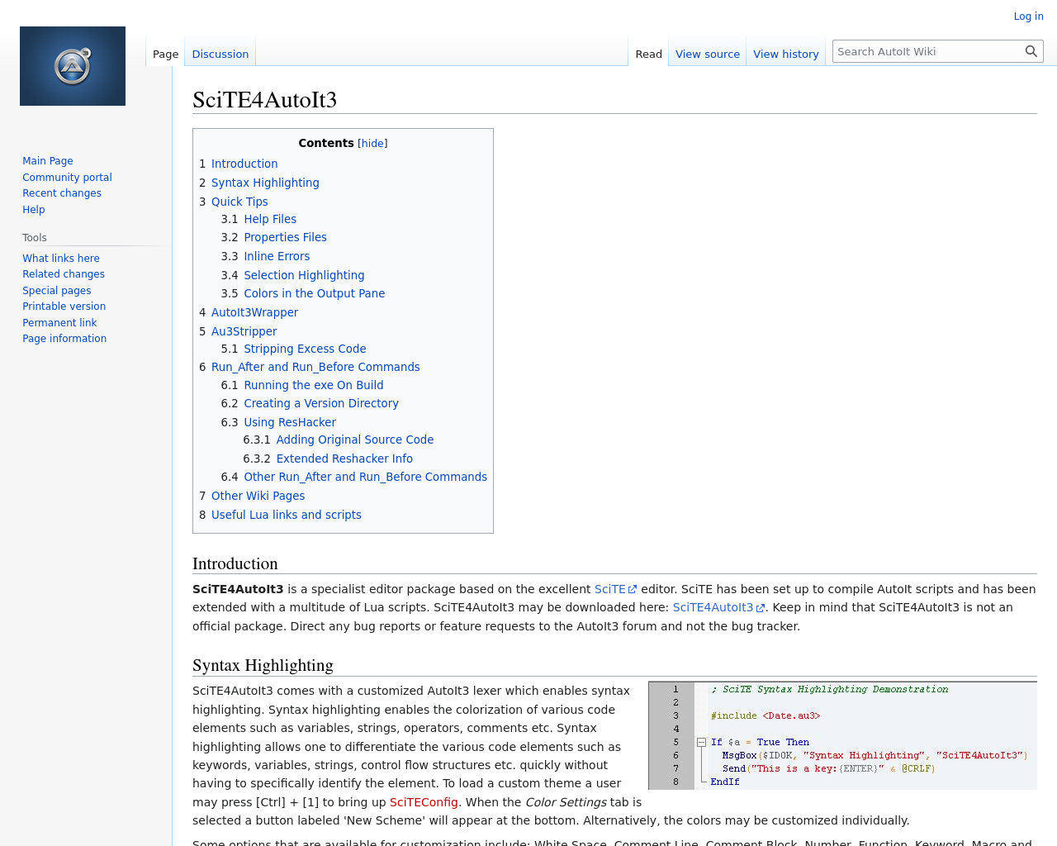Open the View source tab

click(708, 54)
